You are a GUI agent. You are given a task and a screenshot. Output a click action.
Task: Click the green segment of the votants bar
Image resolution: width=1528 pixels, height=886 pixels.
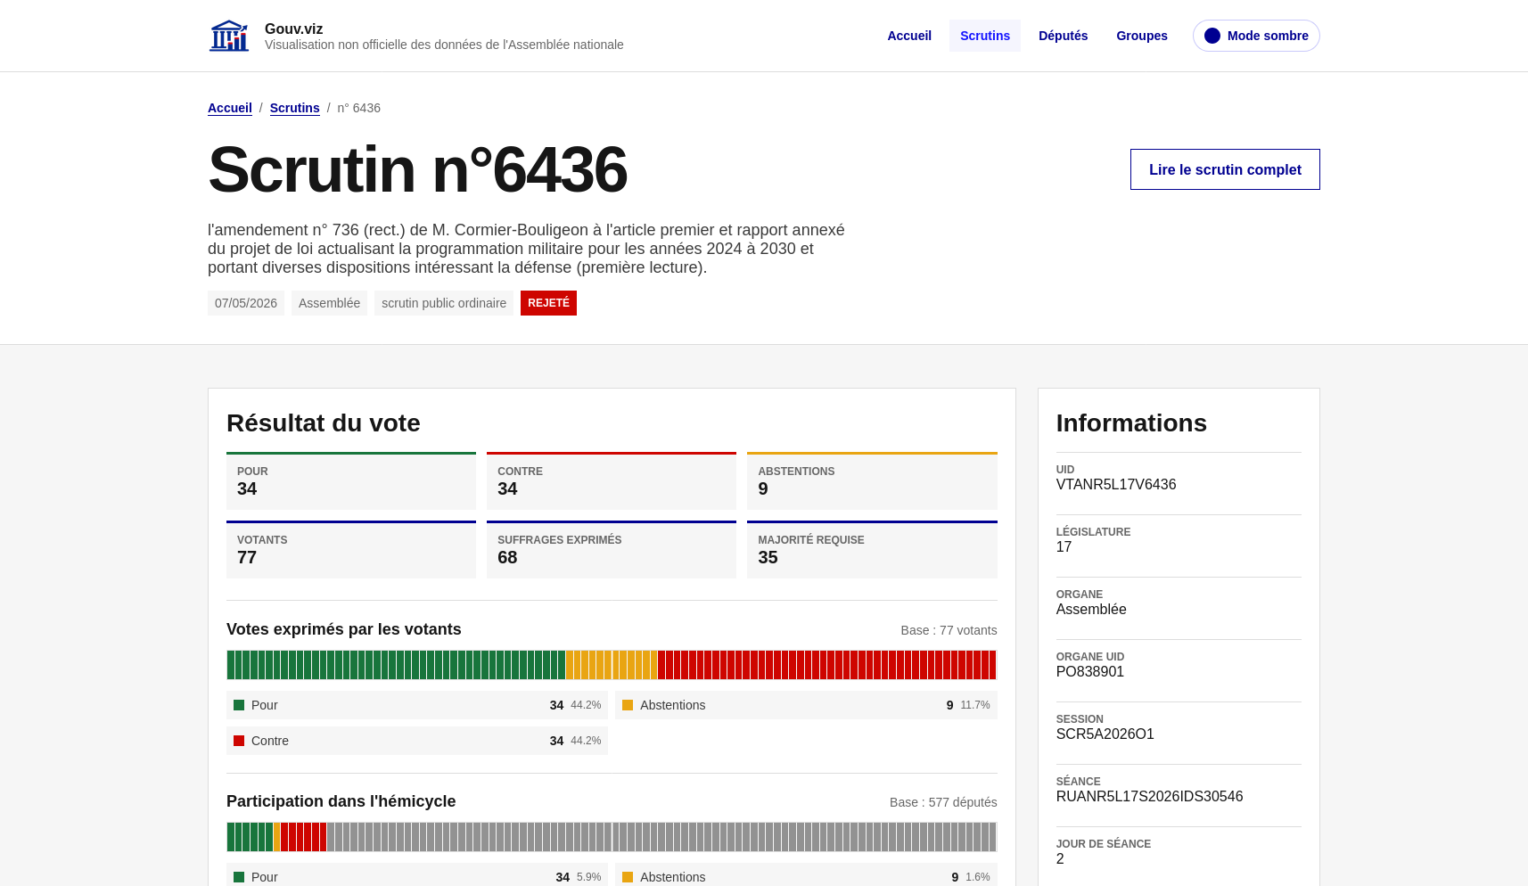pos(396,665)
